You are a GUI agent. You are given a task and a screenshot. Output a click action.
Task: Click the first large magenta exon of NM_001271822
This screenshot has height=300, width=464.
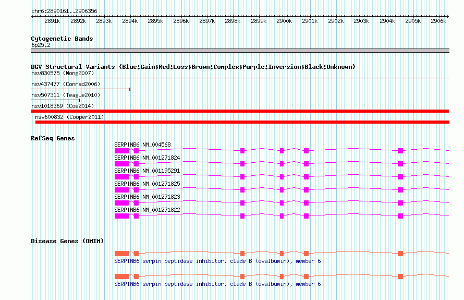[122, 216]
